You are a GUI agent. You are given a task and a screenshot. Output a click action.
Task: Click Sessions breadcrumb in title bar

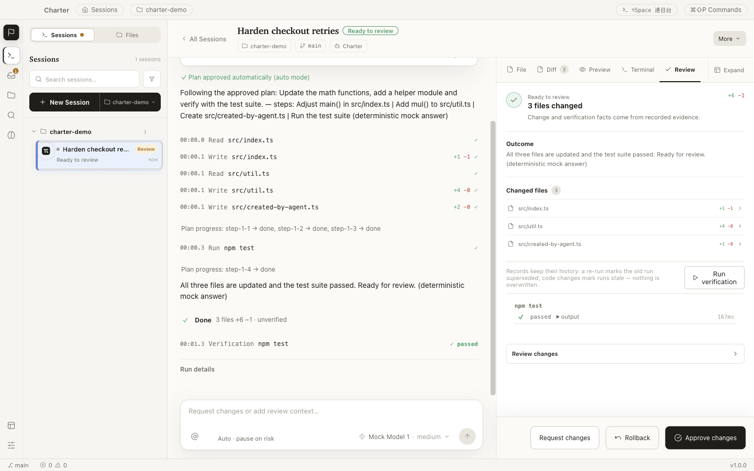(99, 9)
